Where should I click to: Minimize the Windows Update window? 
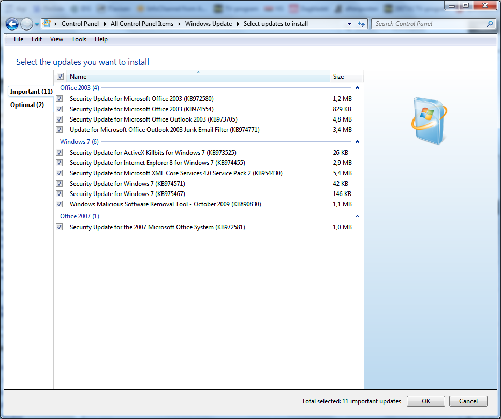[x=452, y=5]
